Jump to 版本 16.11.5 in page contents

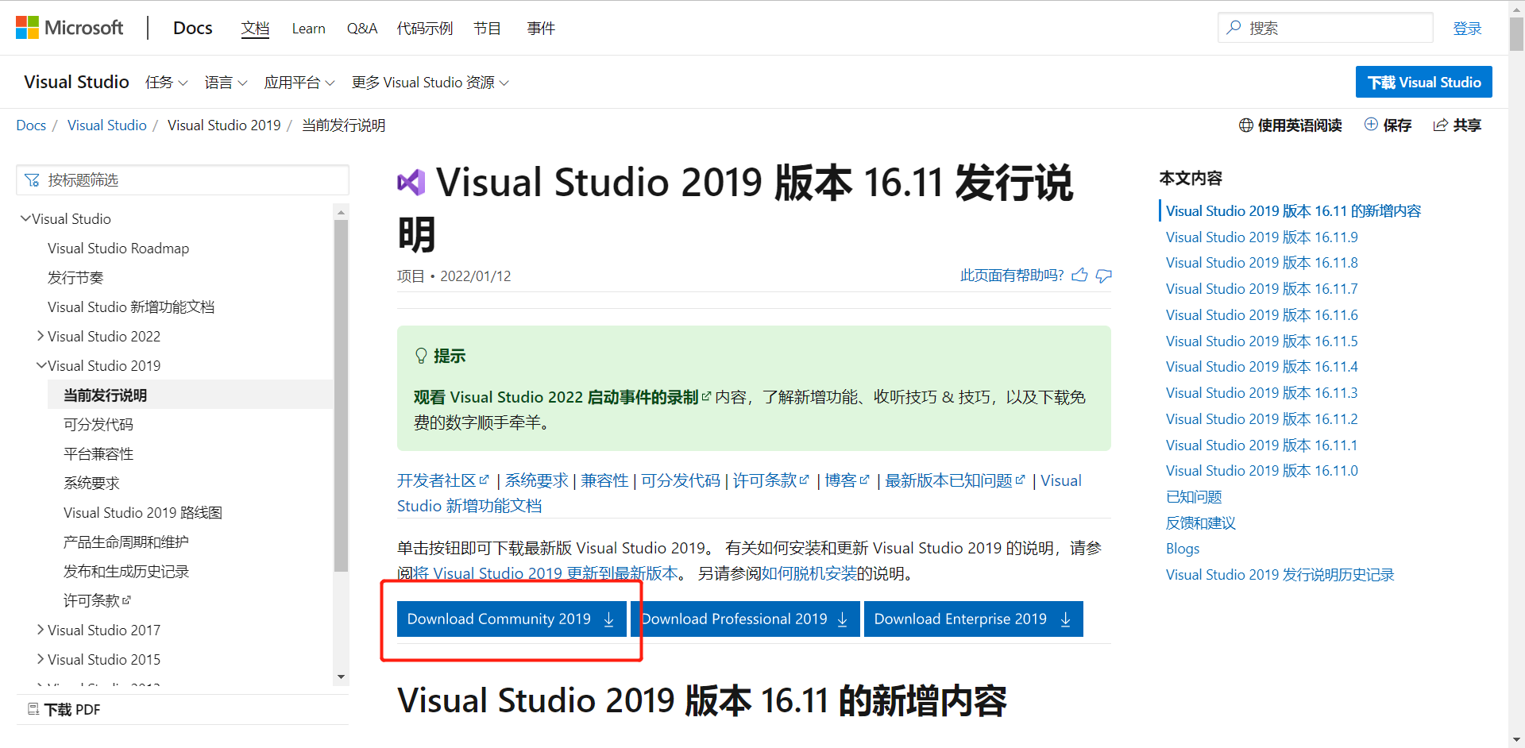(1261, 341)
